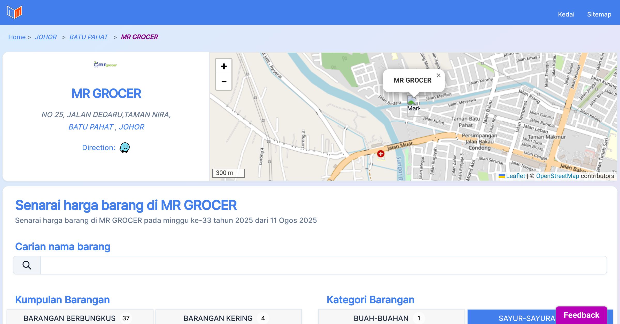This screenshot has height=324, width=620.
Task: Zoom out on the map
Action: tap(224, 82)
